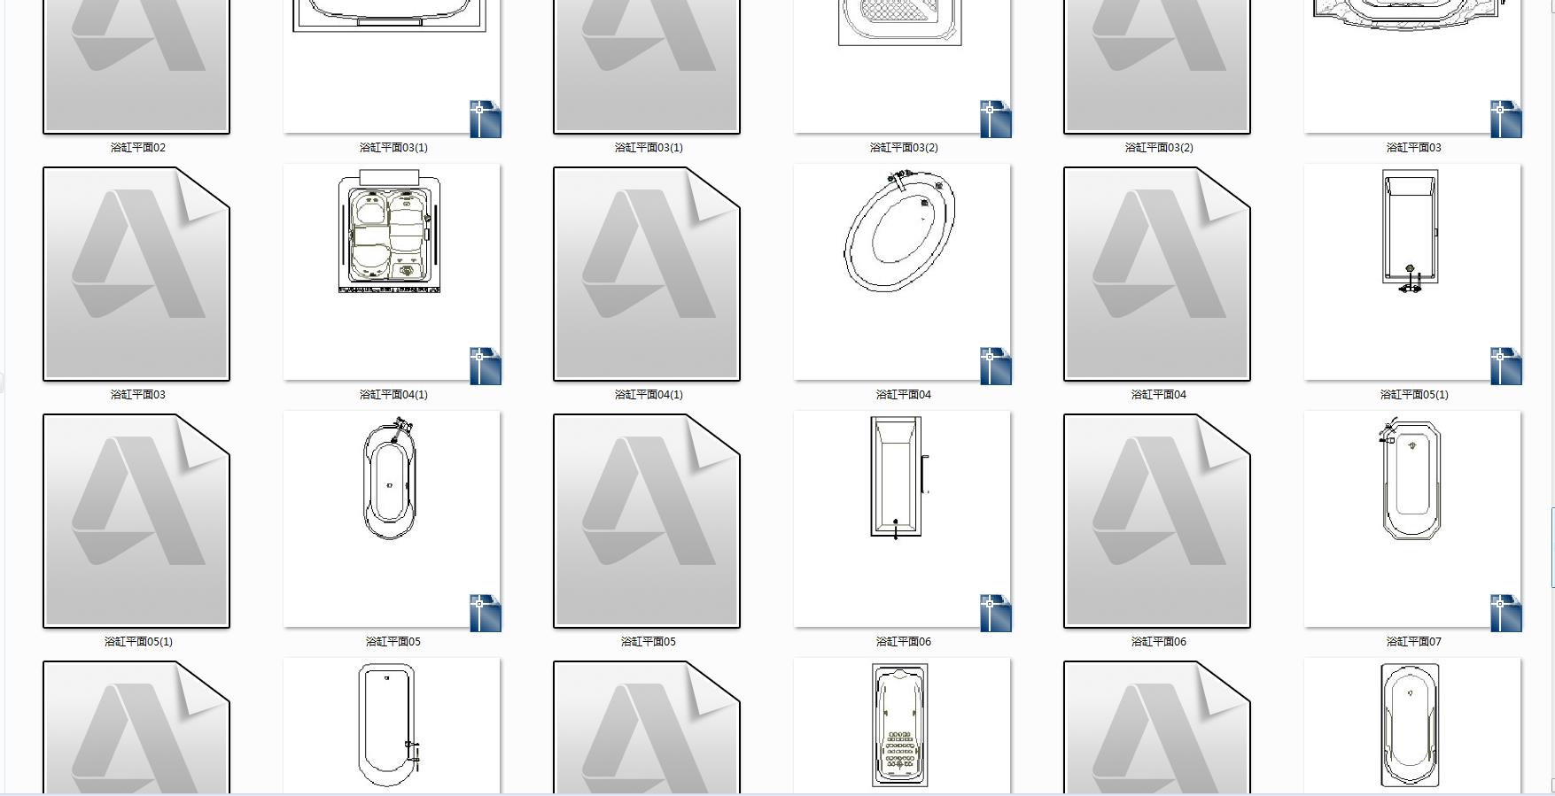Select 浴缸平面05(1) rectangular tub drawing thumbnail

[x=1412, y=274]
